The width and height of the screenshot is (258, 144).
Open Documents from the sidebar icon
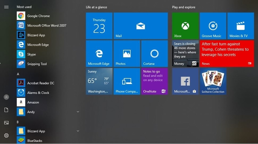6,110
